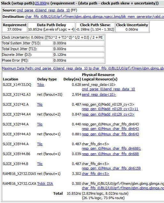Select the net (fanout=35) delay type
Image resolution: width=164 pixels, height=203 pixels.
(x=50, y=95)
